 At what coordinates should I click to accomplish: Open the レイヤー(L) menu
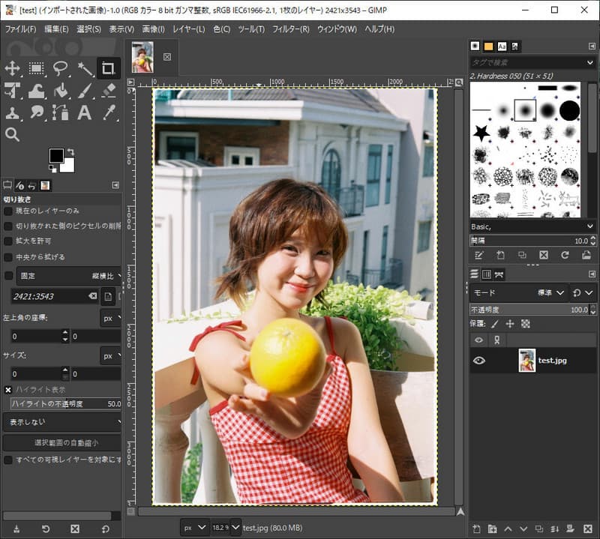pos(188,29)
